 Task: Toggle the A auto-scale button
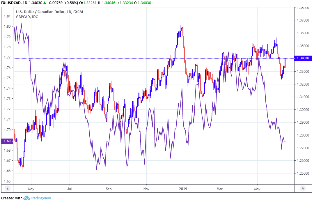pos(303,188)
